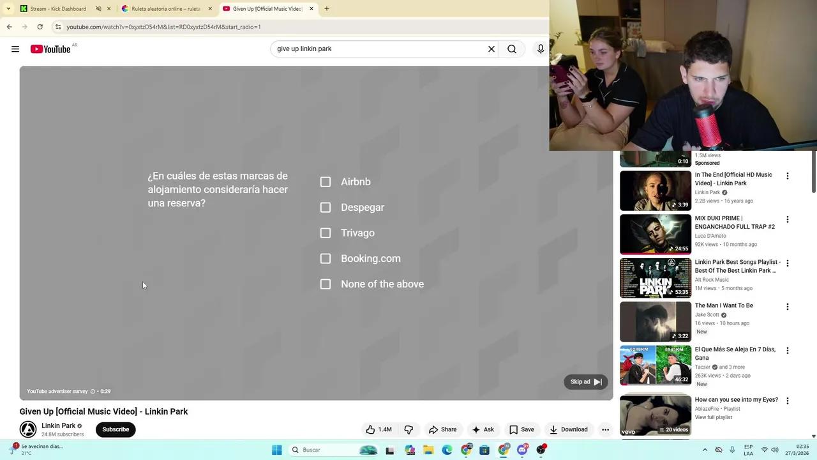Image resolution: width=817 pixels, height=460 pixels.
Task: Open a new browser tab with plus
Action: pos(326,9)
